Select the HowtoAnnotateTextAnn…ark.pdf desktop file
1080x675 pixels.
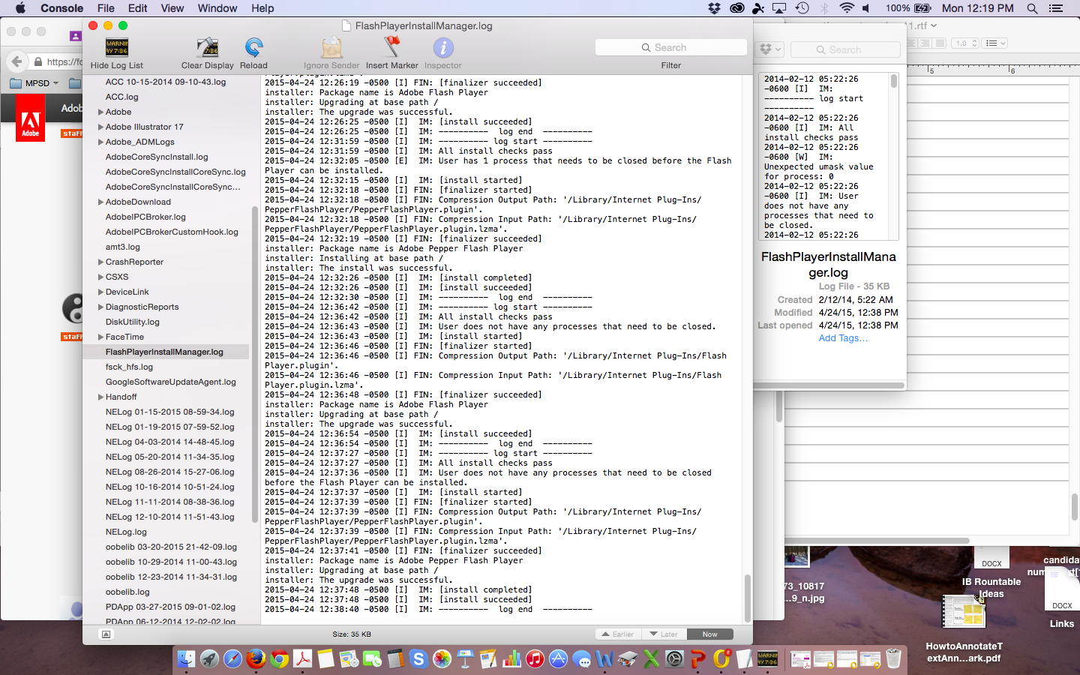click(x=964, y=628)
